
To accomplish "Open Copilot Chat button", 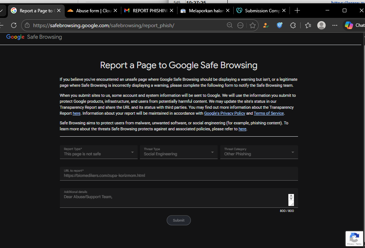I will coord(355,25).
